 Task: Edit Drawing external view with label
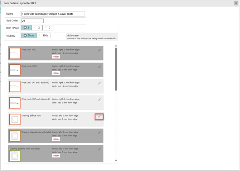(100, 149)
